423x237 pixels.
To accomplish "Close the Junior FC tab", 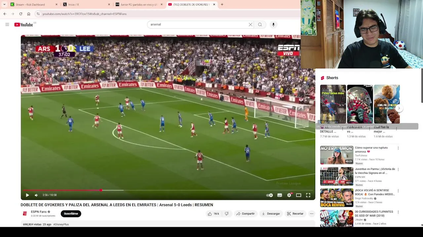I will click(x=162, y=5).
